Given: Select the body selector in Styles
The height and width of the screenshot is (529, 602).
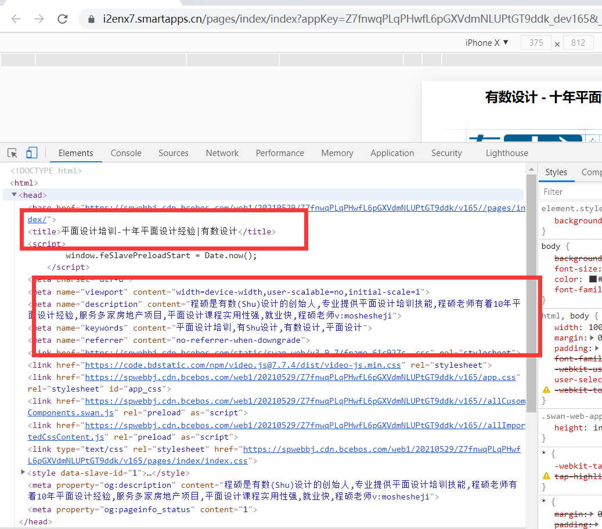Looking at the screenshot, I should [x=550, y=247].
